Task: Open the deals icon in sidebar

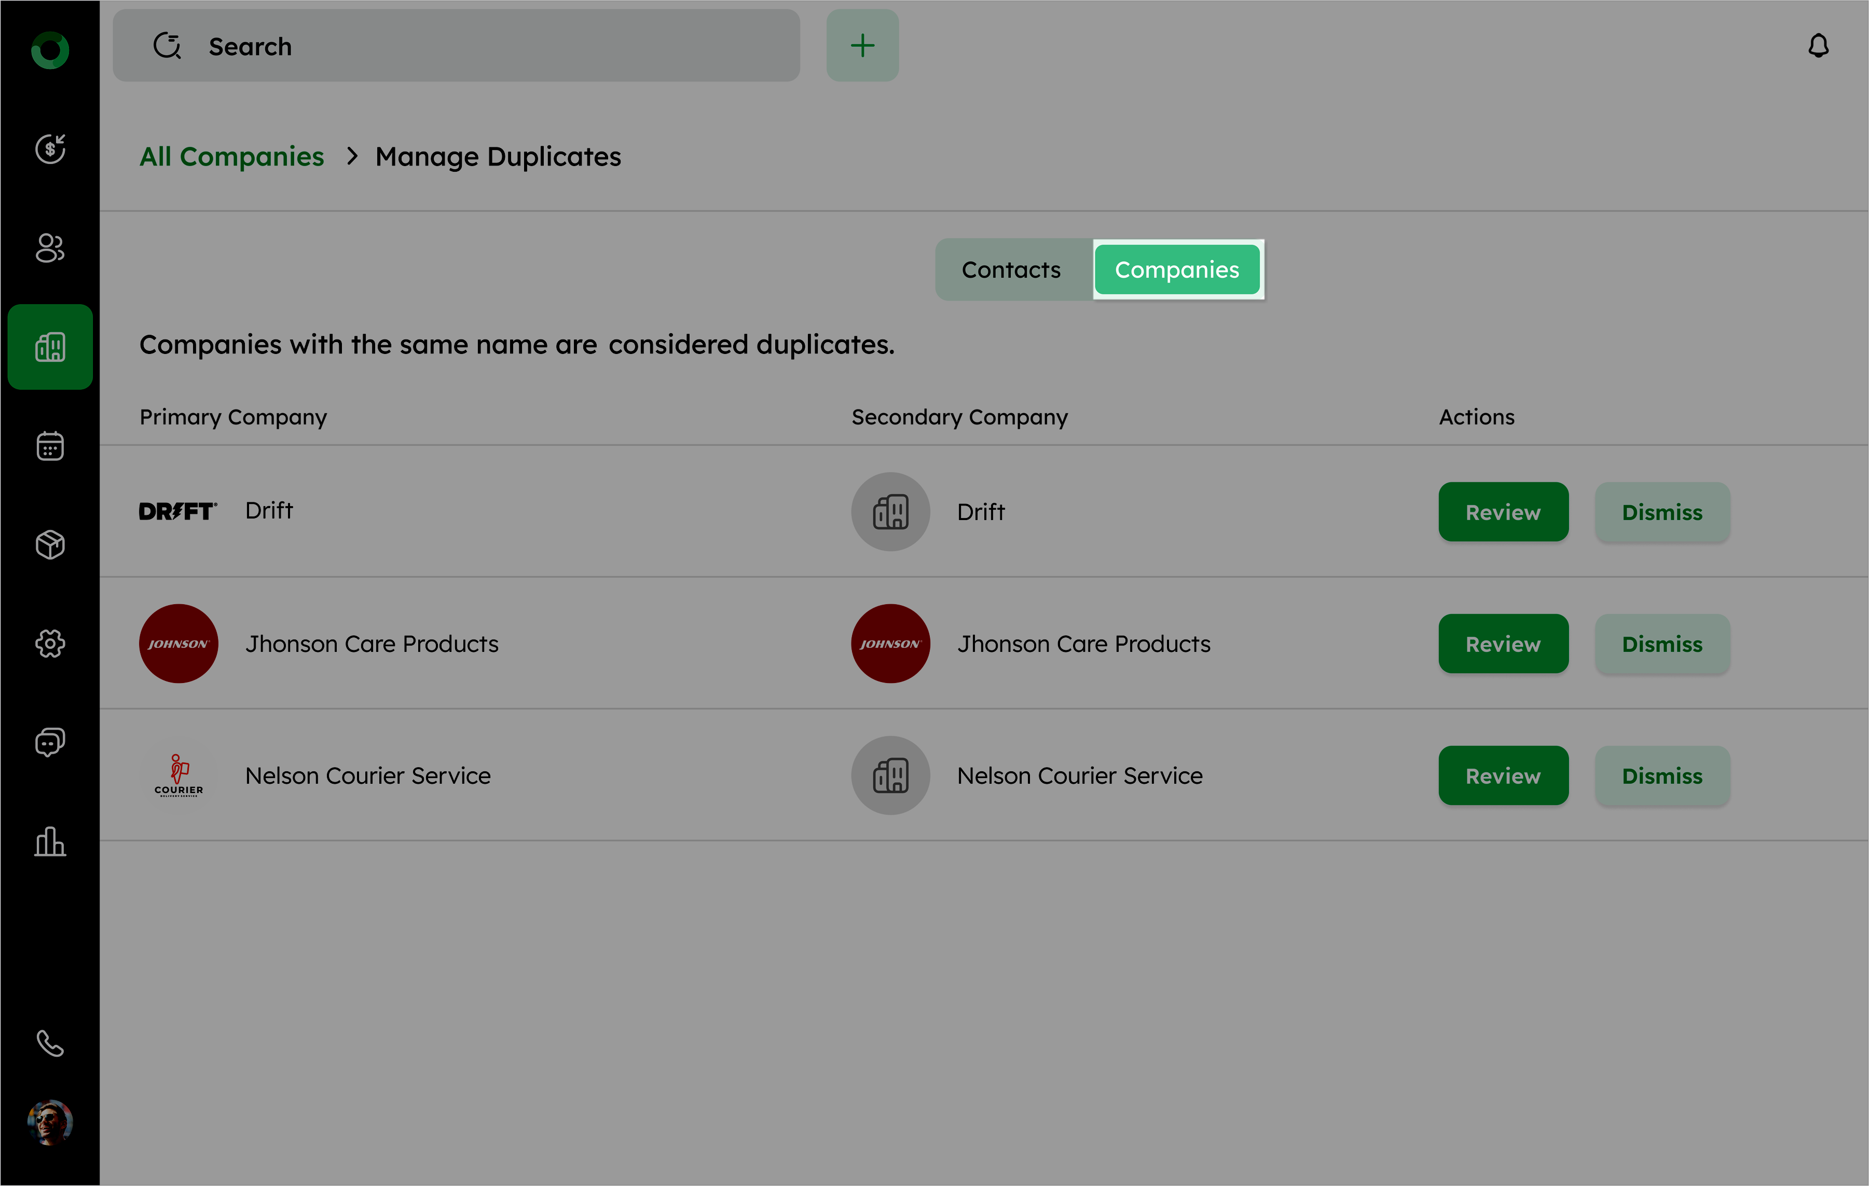Action: click(x=50, y=148)
